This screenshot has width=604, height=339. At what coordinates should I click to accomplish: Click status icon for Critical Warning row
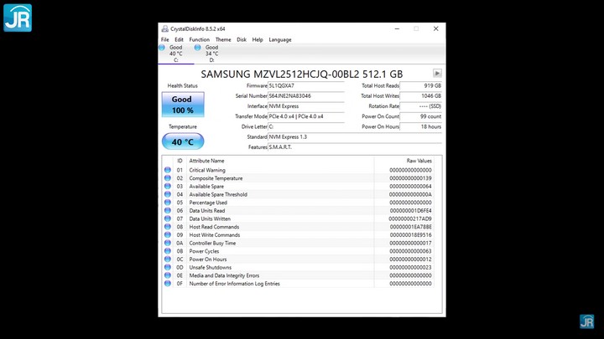[x=168, y=169]
